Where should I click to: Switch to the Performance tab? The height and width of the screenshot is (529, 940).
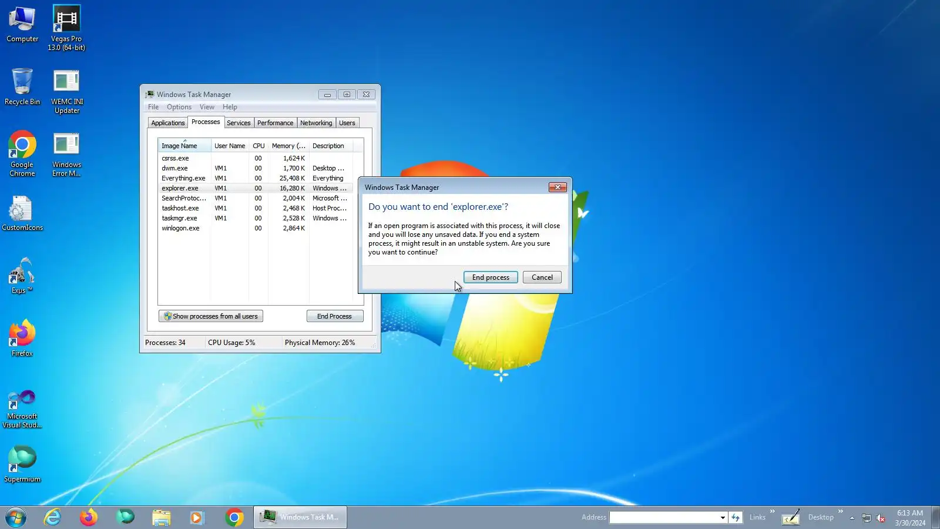tap(275, 123)
